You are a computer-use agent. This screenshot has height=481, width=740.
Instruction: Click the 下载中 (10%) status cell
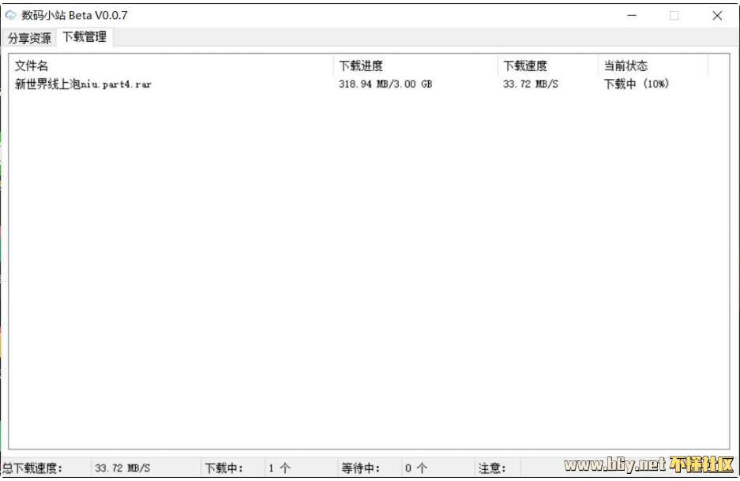636,85
